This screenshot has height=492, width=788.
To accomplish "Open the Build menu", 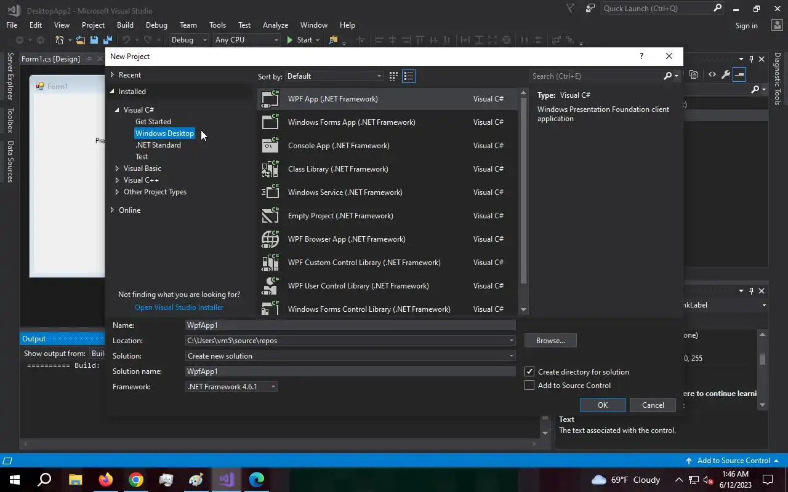I will coord(125,25).
